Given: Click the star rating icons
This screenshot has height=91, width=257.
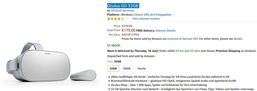Looking at the screenshot, I should [115, 19].
